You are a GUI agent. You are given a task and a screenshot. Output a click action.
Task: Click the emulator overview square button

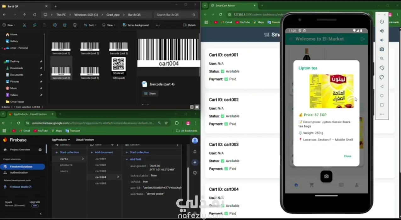point(381,105)
